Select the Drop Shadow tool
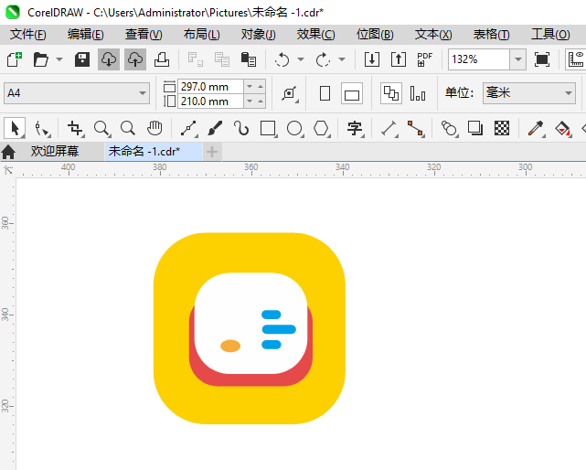586x470 pixels. click(475, 128)
